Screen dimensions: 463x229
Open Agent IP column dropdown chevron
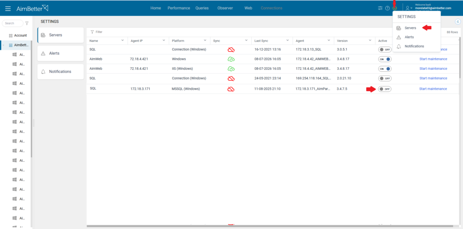pos(164,40)
